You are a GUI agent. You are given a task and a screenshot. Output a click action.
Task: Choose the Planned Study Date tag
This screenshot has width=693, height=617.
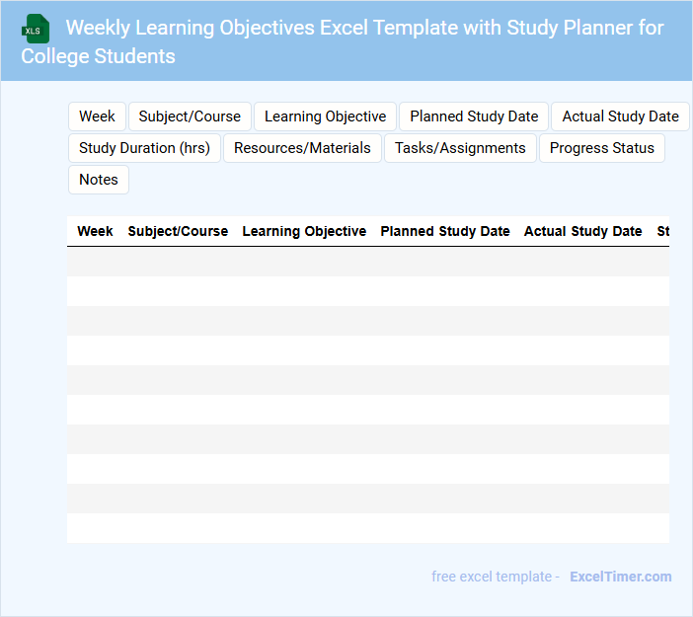click(x=474, y=116)
